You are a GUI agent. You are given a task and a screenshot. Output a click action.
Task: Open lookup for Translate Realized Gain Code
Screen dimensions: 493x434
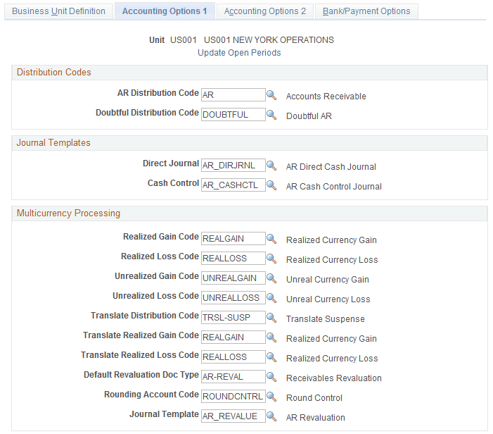coord(271,337)
